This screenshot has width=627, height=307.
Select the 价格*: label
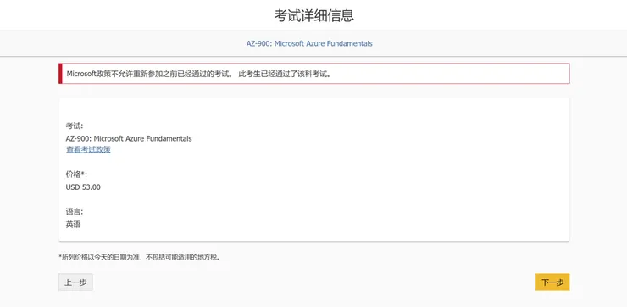[x=76, y=175]
